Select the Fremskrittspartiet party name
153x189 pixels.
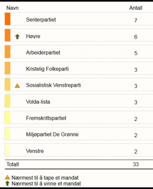pyautogui.click(x=46, y=118)
